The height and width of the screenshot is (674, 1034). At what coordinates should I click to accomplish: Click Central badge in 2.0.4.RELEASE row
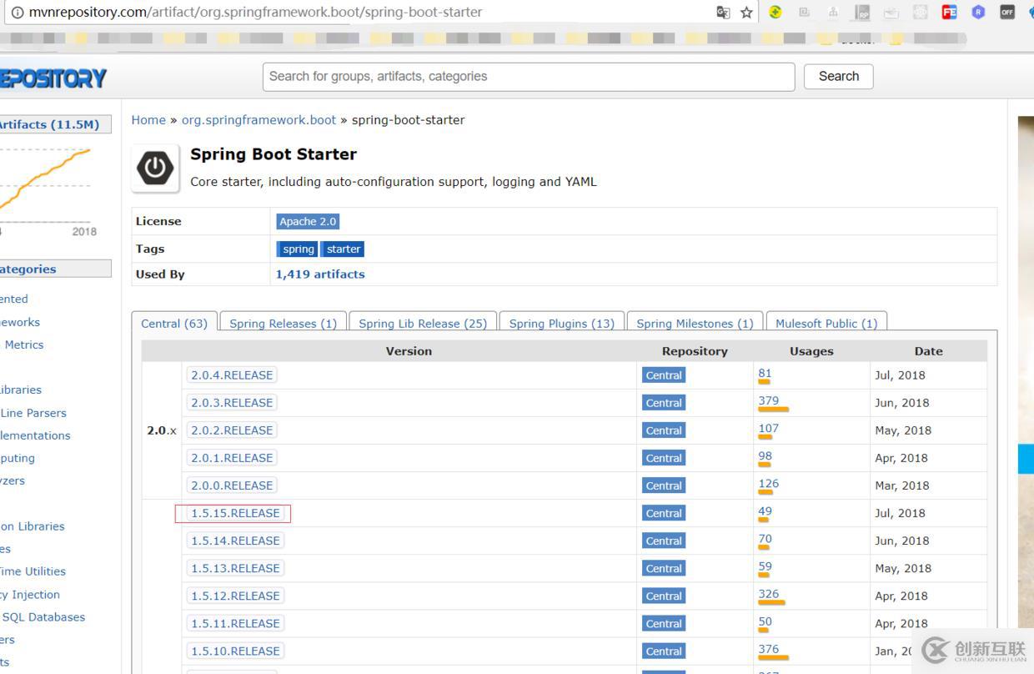[x=664, y=375]
